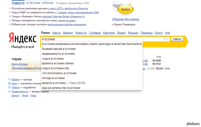This screenshot has width=201, height=127.
Task: Click the 'с Яндекс.Переводом' caption
Action: [x=123, y=25]
